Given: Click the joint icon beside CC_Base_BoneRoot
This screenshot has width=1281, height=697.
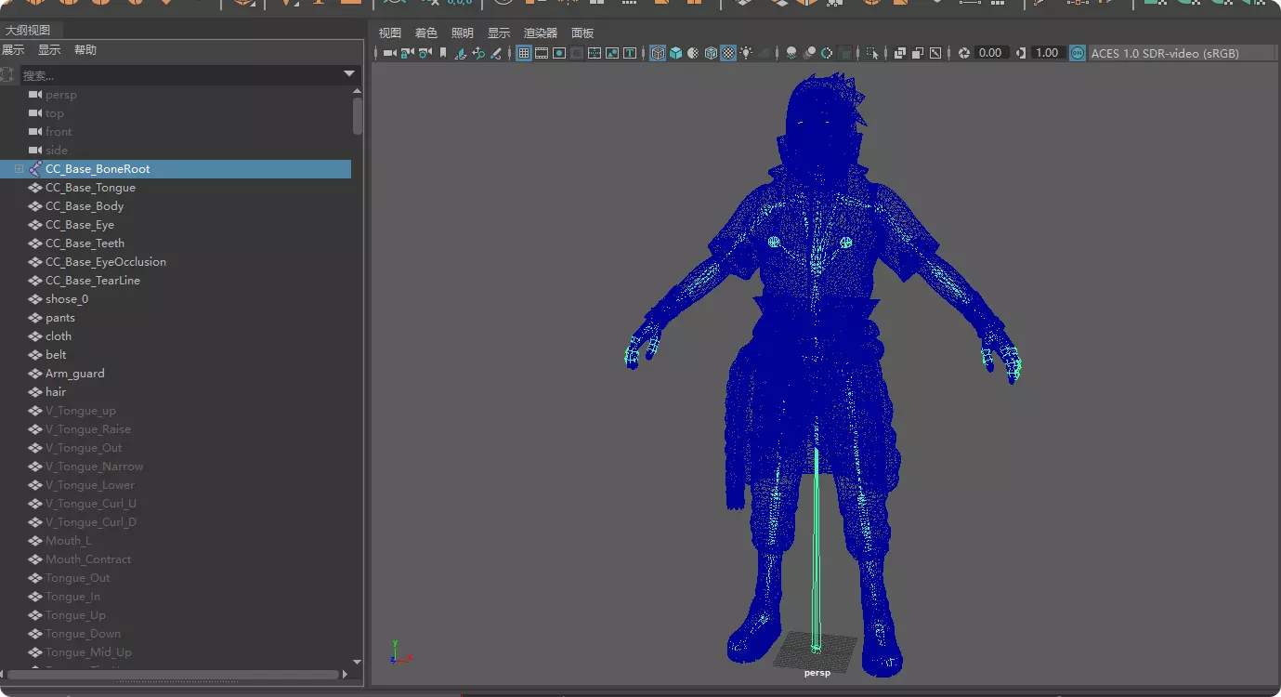Looking at the screenshot, I should 35,169.
